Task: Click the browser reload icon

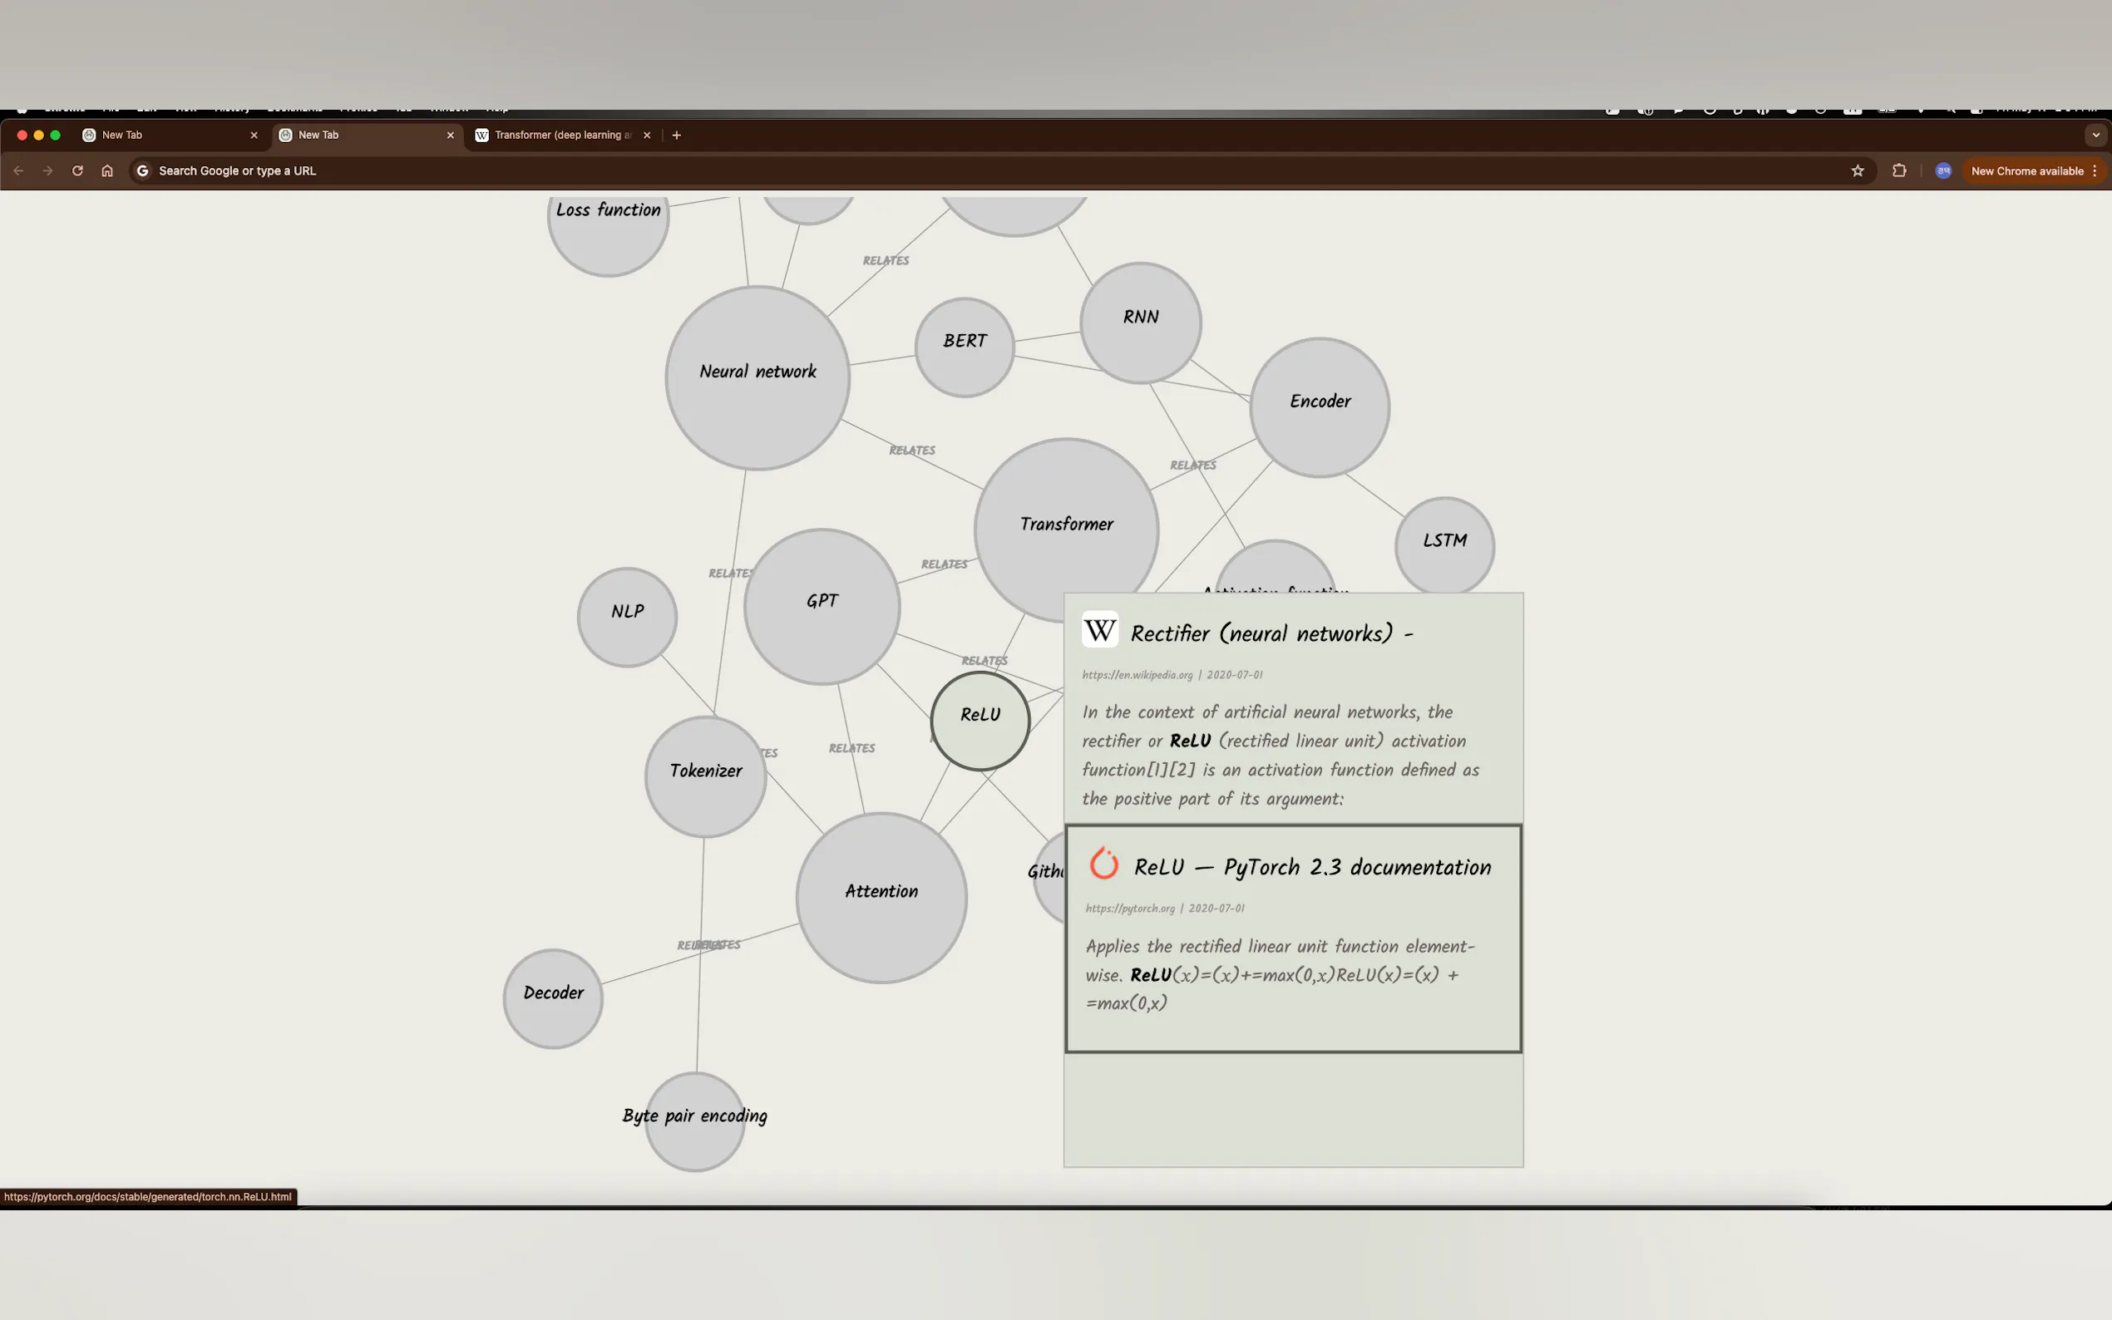Action: click(77, 171)
